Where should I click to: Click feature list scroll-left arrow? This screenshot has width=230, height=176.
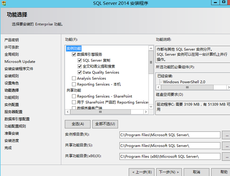[x=68, y=112]
